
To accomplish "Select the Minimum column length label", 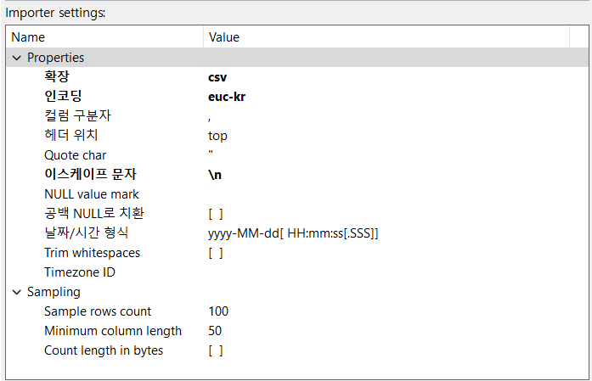I will (113, 331).
